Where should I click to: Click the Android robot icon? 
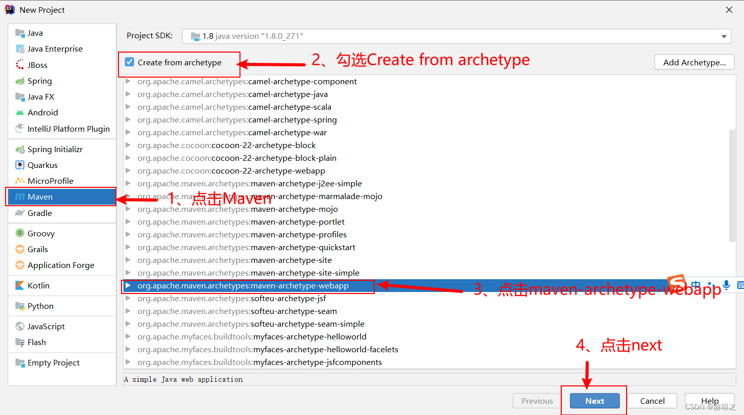[x=20, y=113]
